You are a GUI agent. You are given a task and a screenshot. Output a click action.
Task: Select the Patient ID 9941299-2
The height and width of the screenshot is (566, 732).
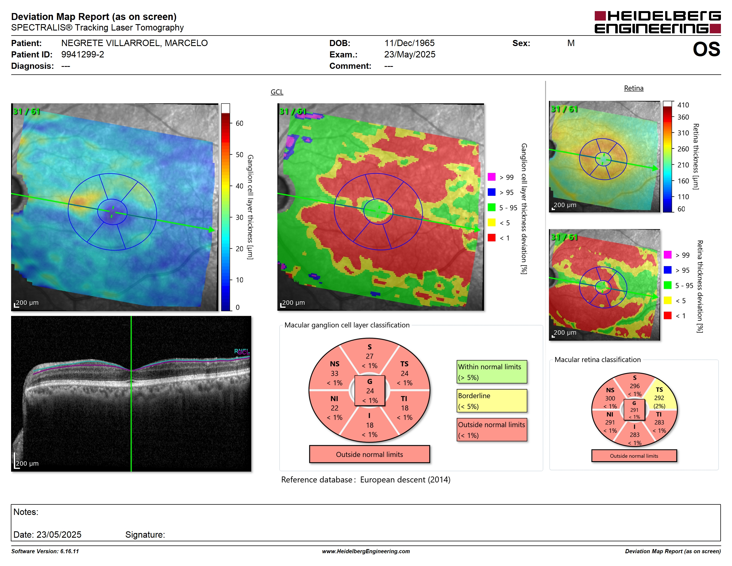[x=82, y=54]
